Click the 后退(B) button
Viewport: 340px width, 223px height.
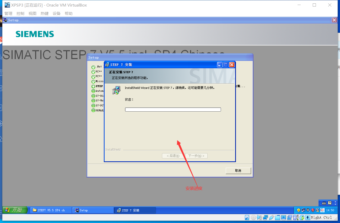(173, 156)
